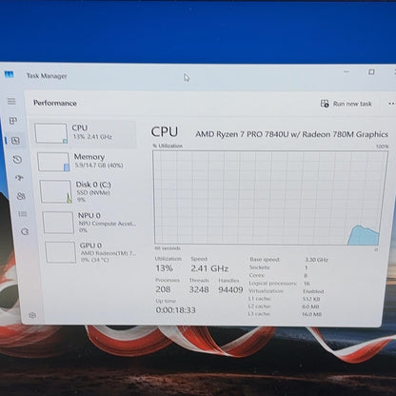Click Run new task button
The width and height of the screenshot is (396, 396).
tap(346, 104)
